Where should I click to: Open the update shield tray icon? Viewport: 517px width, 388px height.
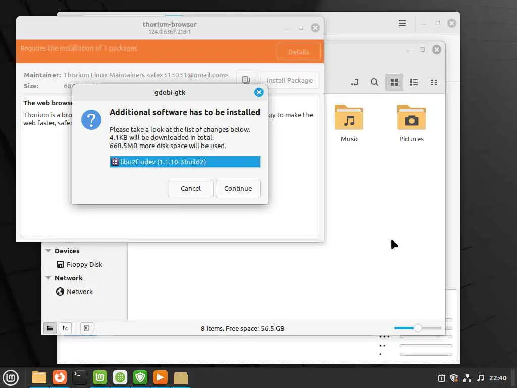pyautogui.click(x=454, y=378)
